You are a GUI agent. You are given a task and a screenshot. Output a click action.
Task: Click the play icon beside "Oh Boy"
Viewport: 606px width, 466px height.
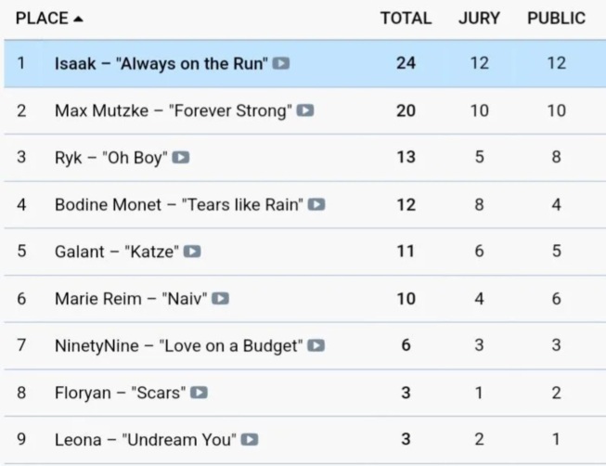point(180,158)
